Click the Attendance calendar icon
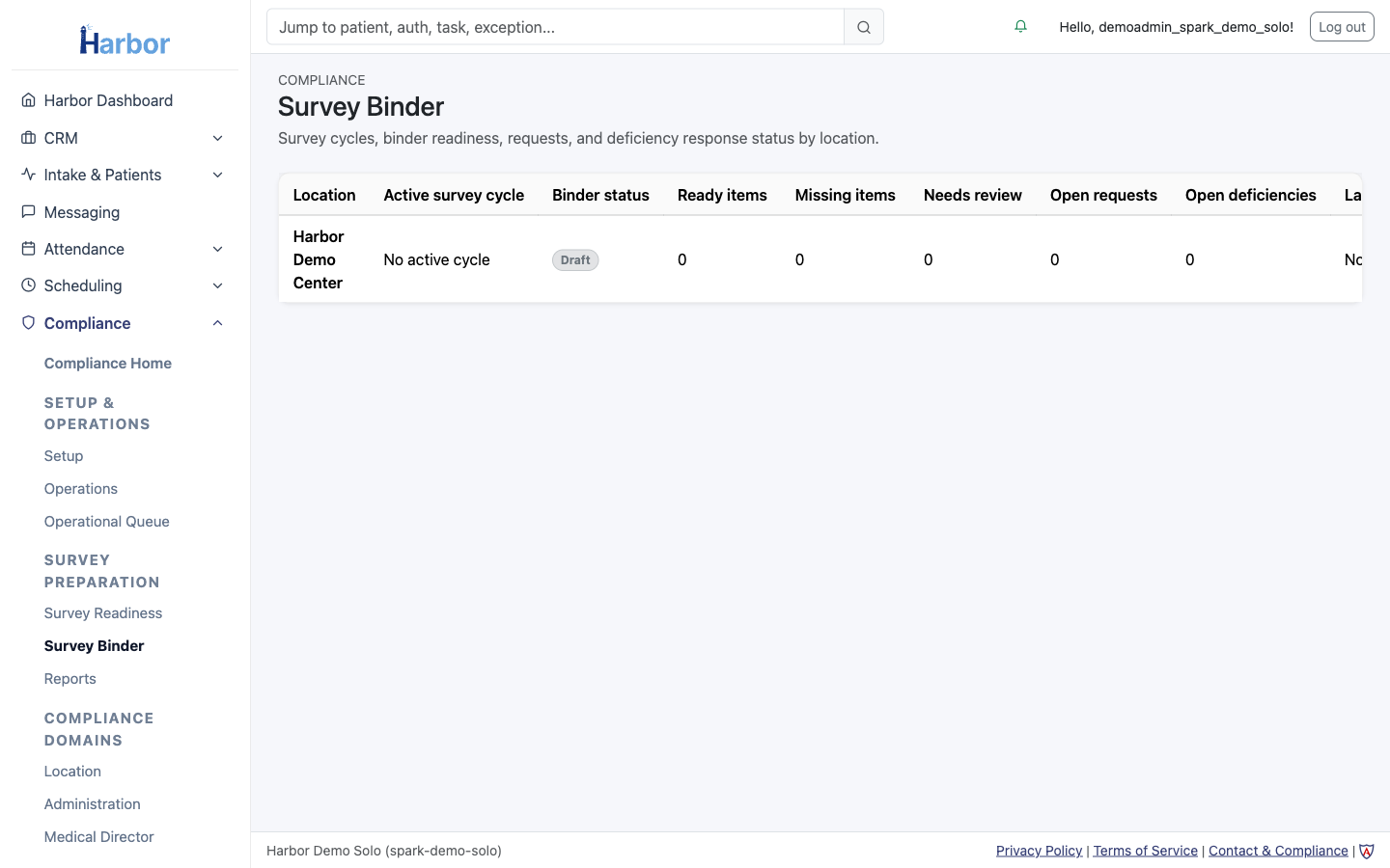 point(28,249)
